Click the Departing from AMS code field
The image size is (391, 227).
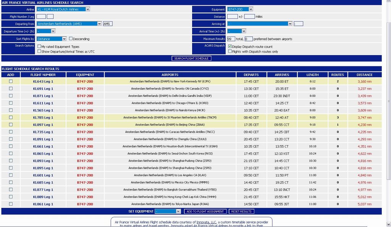(x=108, y=24)
